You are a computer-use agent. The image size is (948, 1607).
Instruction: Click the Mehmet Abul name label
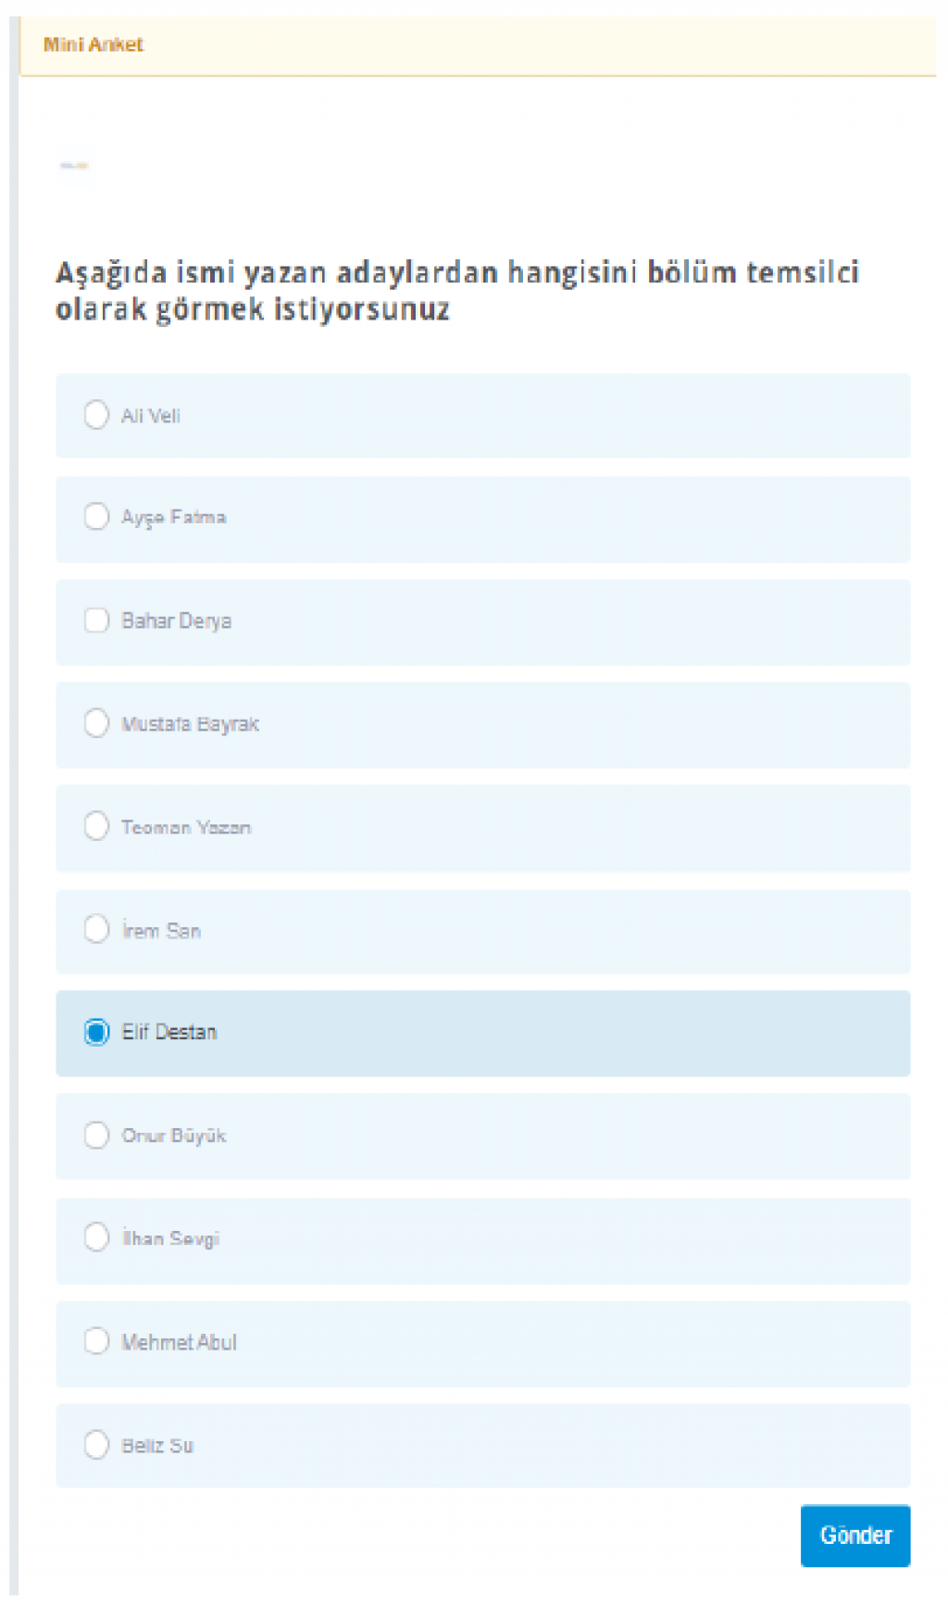click(x=180, y=1342)
